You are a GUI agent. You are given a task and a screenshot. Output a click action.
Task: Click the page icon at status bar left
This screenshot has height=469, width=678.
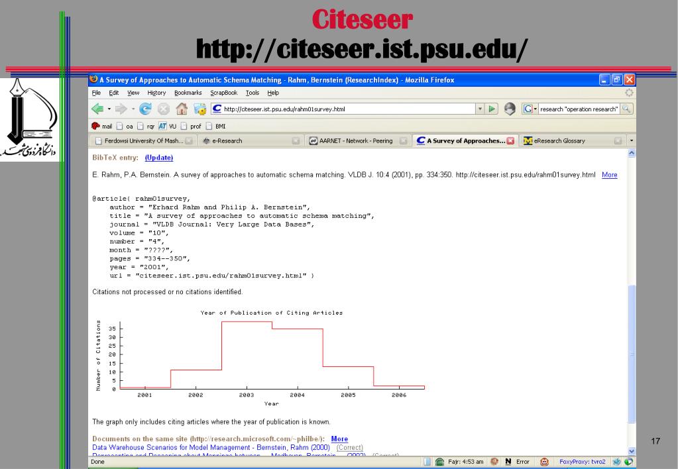[x=427, y=462]
